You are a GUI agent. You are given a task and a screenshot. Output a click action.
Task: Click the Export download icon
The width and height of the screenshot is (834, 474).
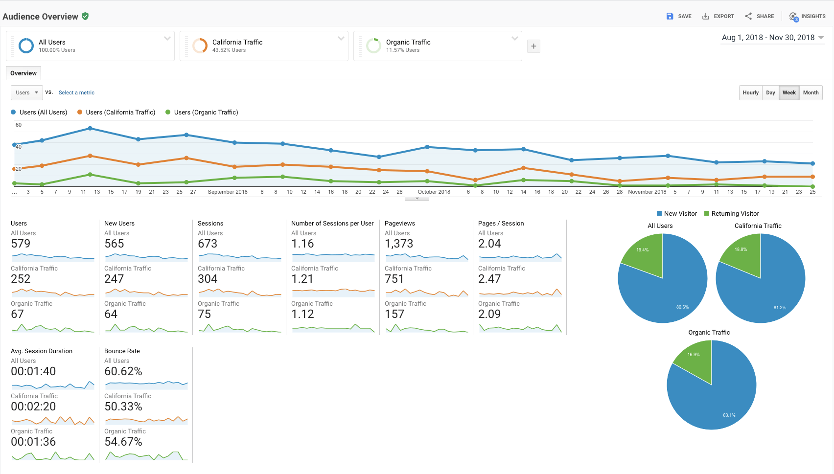click(705, 16)
